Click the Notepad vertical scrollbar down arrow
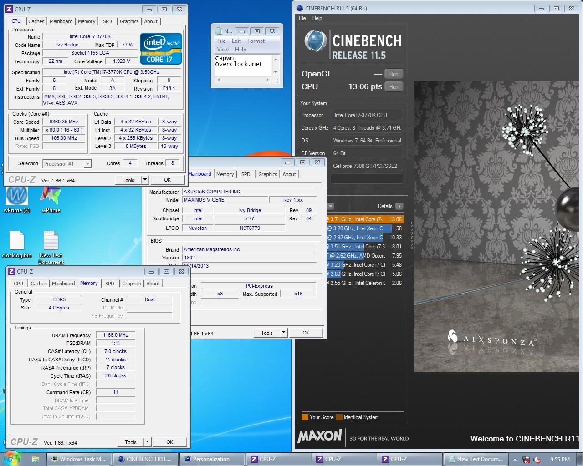Image resolution: width=583 pixels, height=466 pixels. point(276,73)
